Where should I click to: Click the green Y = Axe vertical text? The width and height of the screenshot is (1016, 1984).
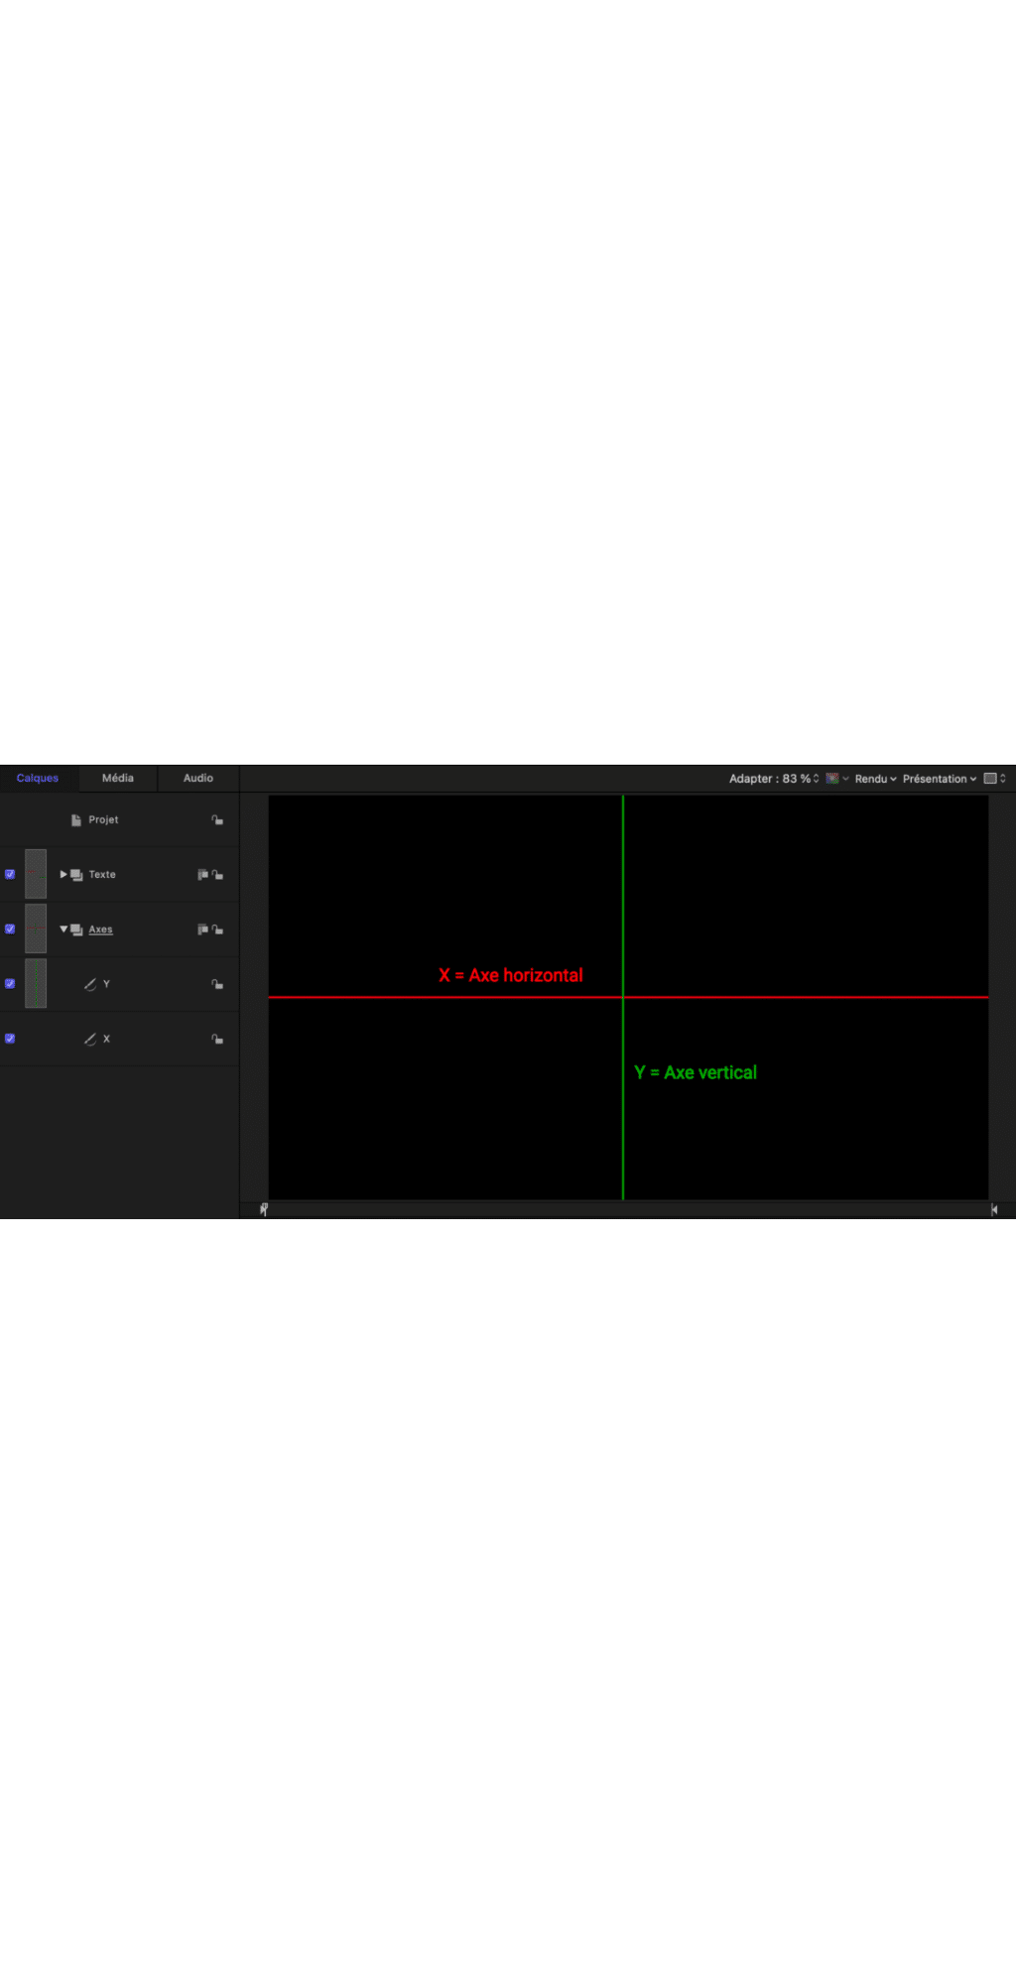click(696, 1072)
